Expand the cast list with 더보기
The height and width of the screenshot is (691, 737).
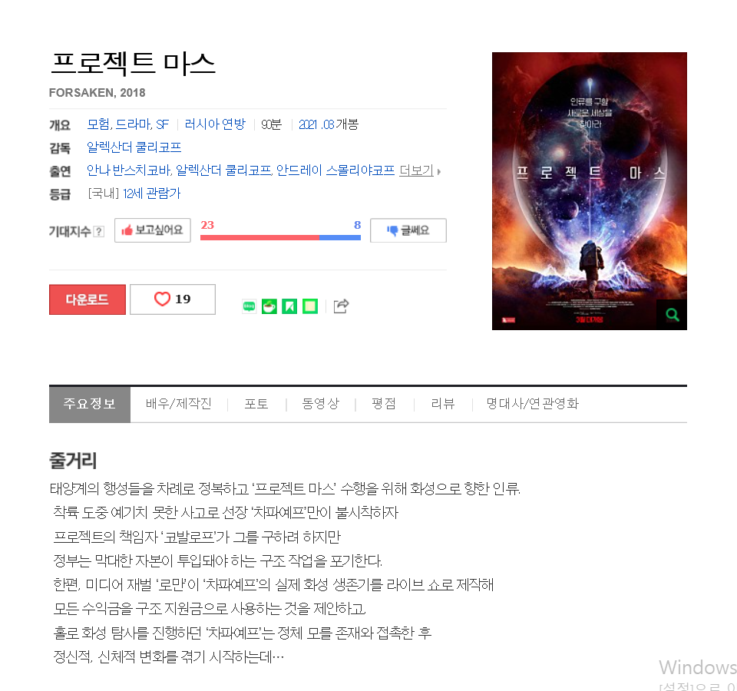pyautogui.click(x=416, y=170)
